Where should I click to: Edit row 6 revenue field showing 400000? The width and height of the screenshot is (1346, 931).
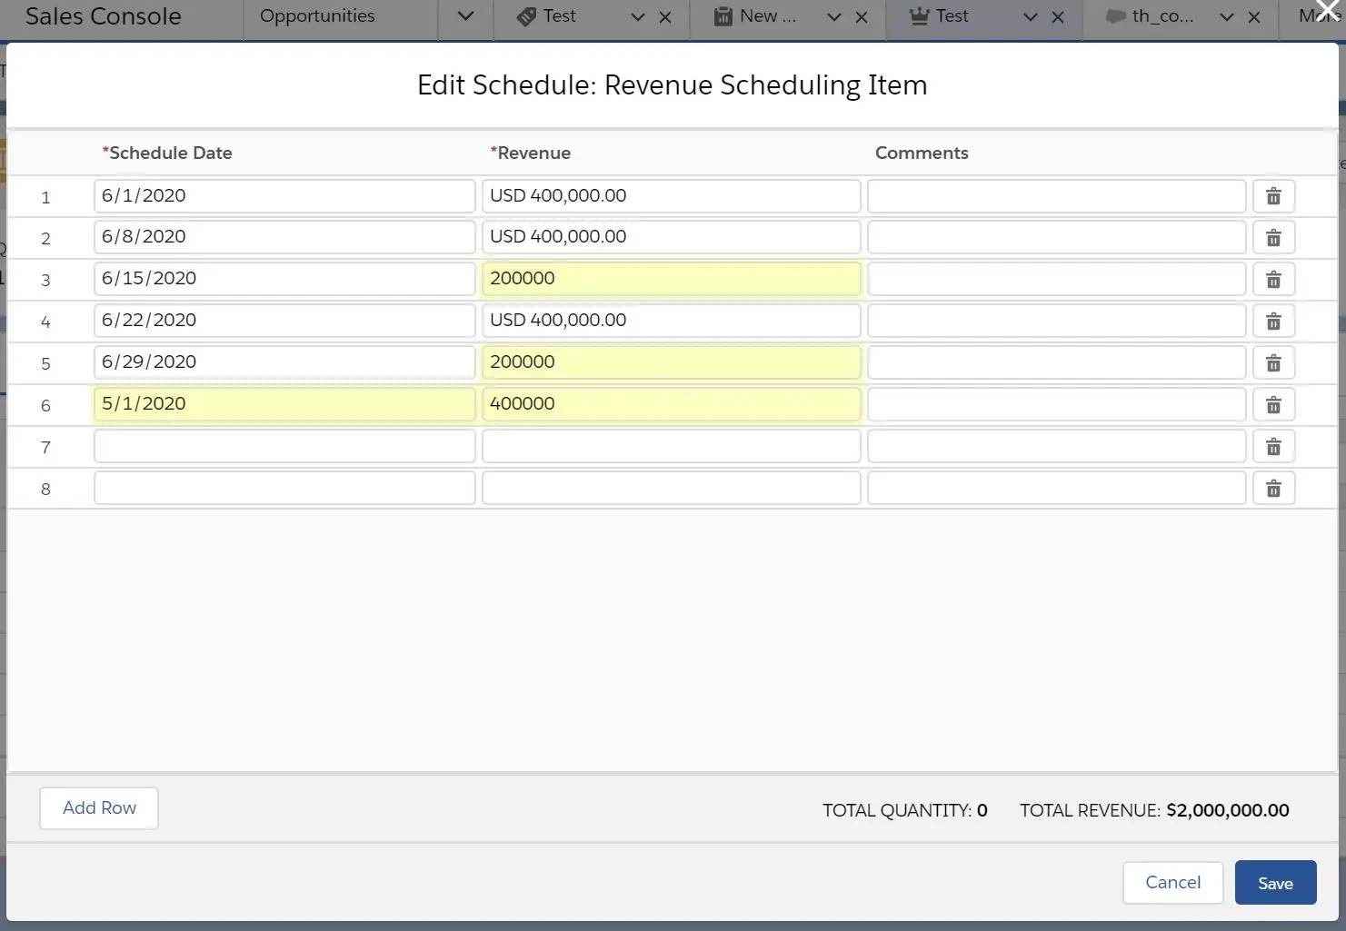[x=672, y=405]
